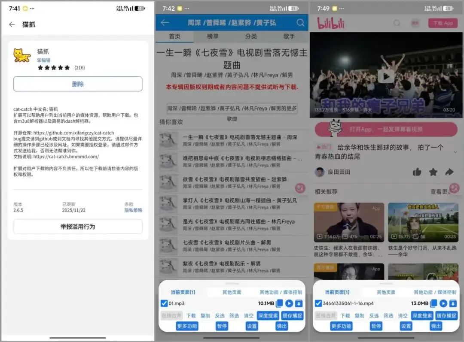
Task: Tap the TV mascot on the 打开App banner
Action: (x=335, y=128)
